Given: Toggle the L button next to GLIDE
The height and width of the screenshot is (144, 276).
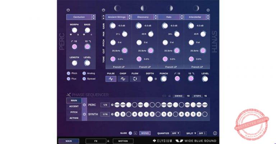Looking at the screenshot, I should [135, 133].
